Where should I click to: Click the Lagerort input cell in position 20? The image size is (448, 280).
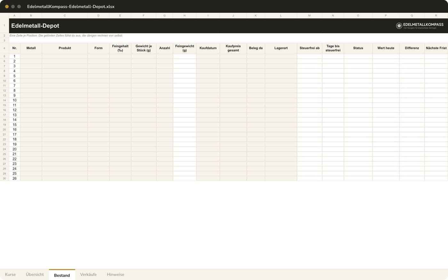point(281,149)
